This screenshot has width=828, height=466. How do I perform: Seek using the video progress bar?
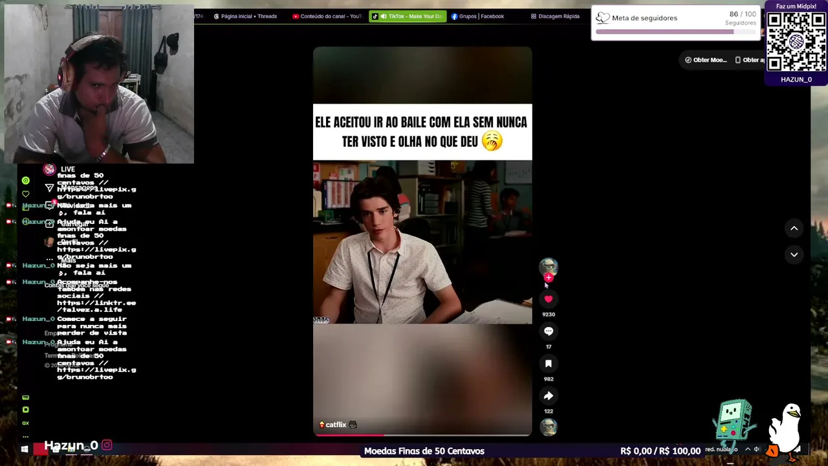tap(422, 435)
